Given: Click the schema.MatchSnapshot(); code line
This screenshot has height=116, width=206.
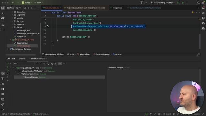Looking at the screenshot, I should tap(76, 37).
